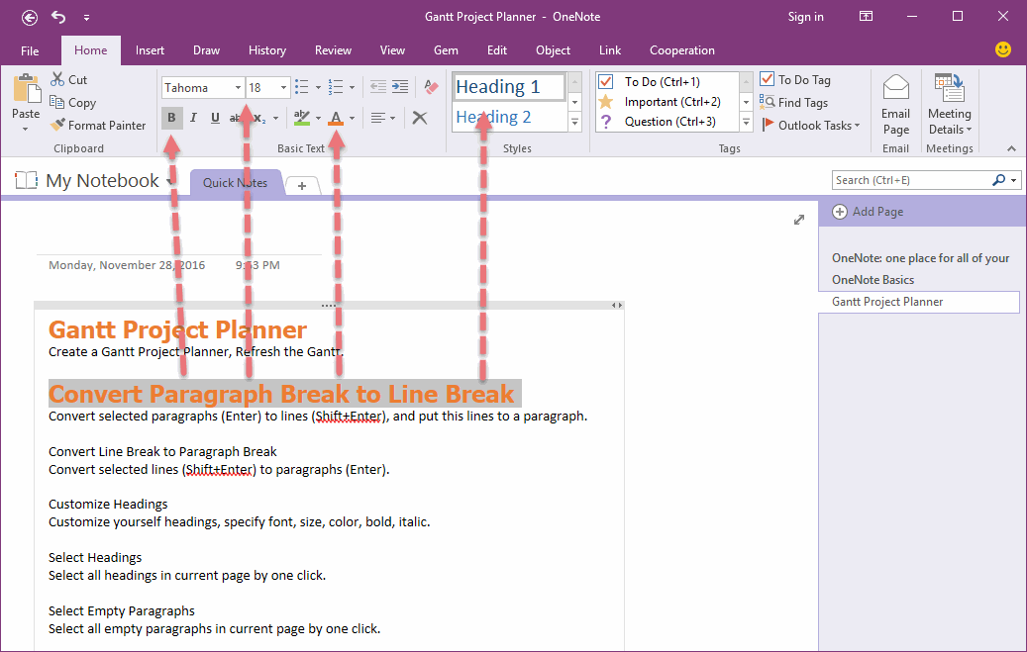The width and height of the screenshot is (1027, 652).
Task: Open the History ribbon tab
Action: tap(267, 50)
